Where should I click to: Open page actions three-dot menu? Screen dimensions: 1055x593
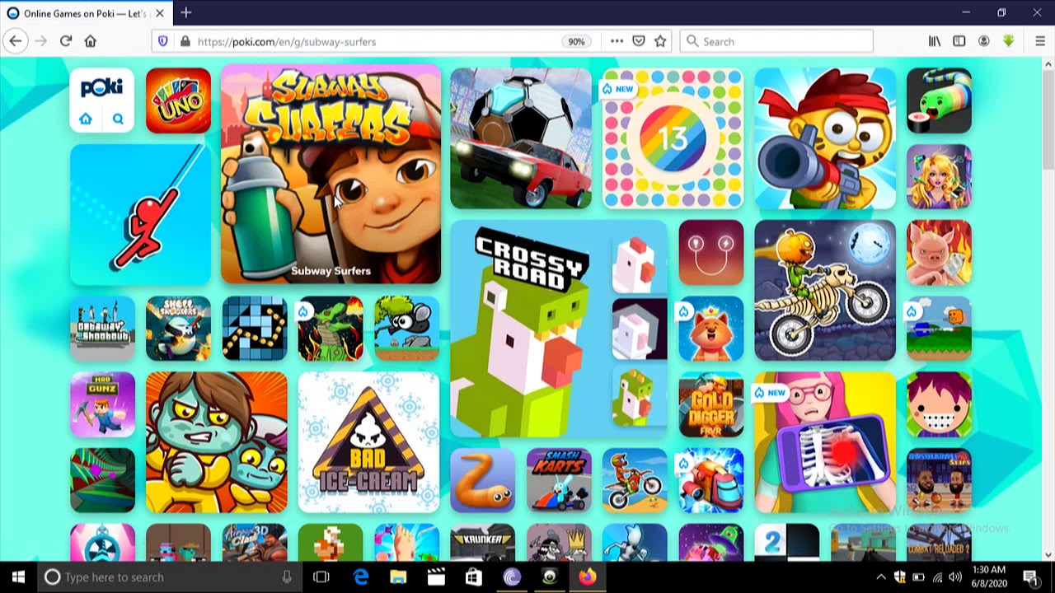[x=617, y=41]
